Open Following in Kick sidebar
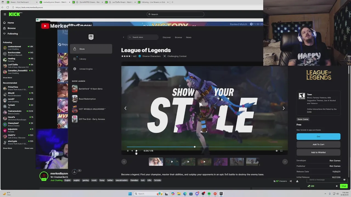 [x=13, y=34]
